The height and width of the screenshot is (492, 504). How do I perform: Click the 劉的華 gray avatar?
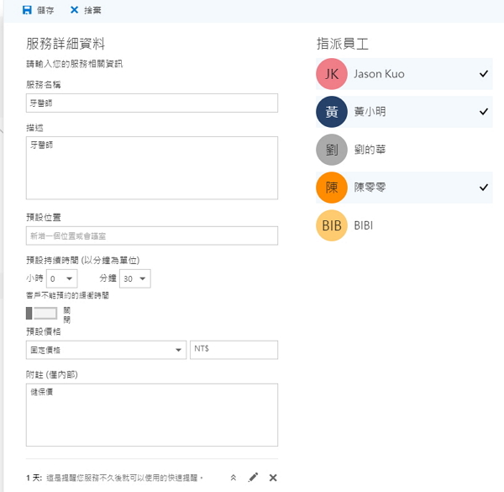pos(331,150)
